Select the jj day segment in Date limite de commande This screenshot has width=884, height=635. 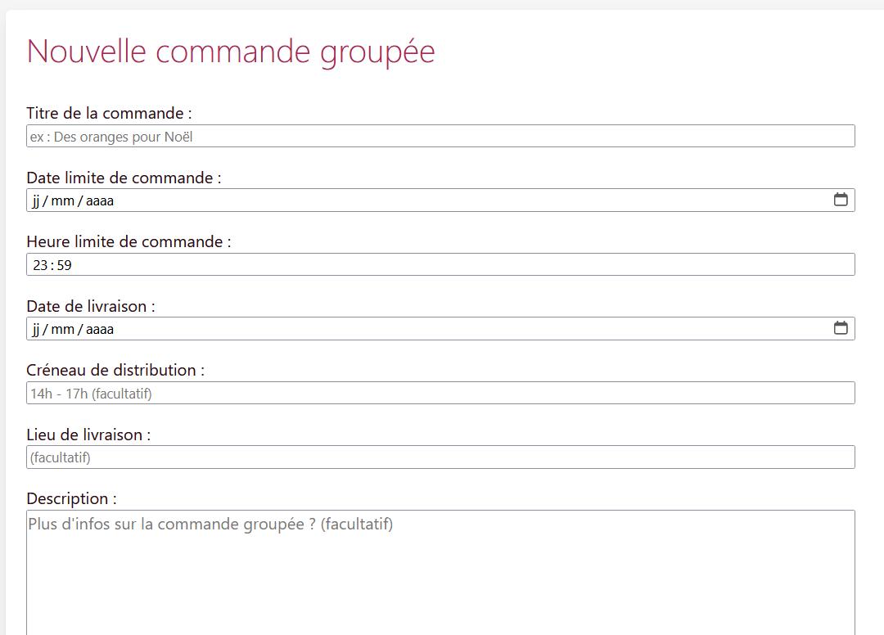click(x=36, y=200)
